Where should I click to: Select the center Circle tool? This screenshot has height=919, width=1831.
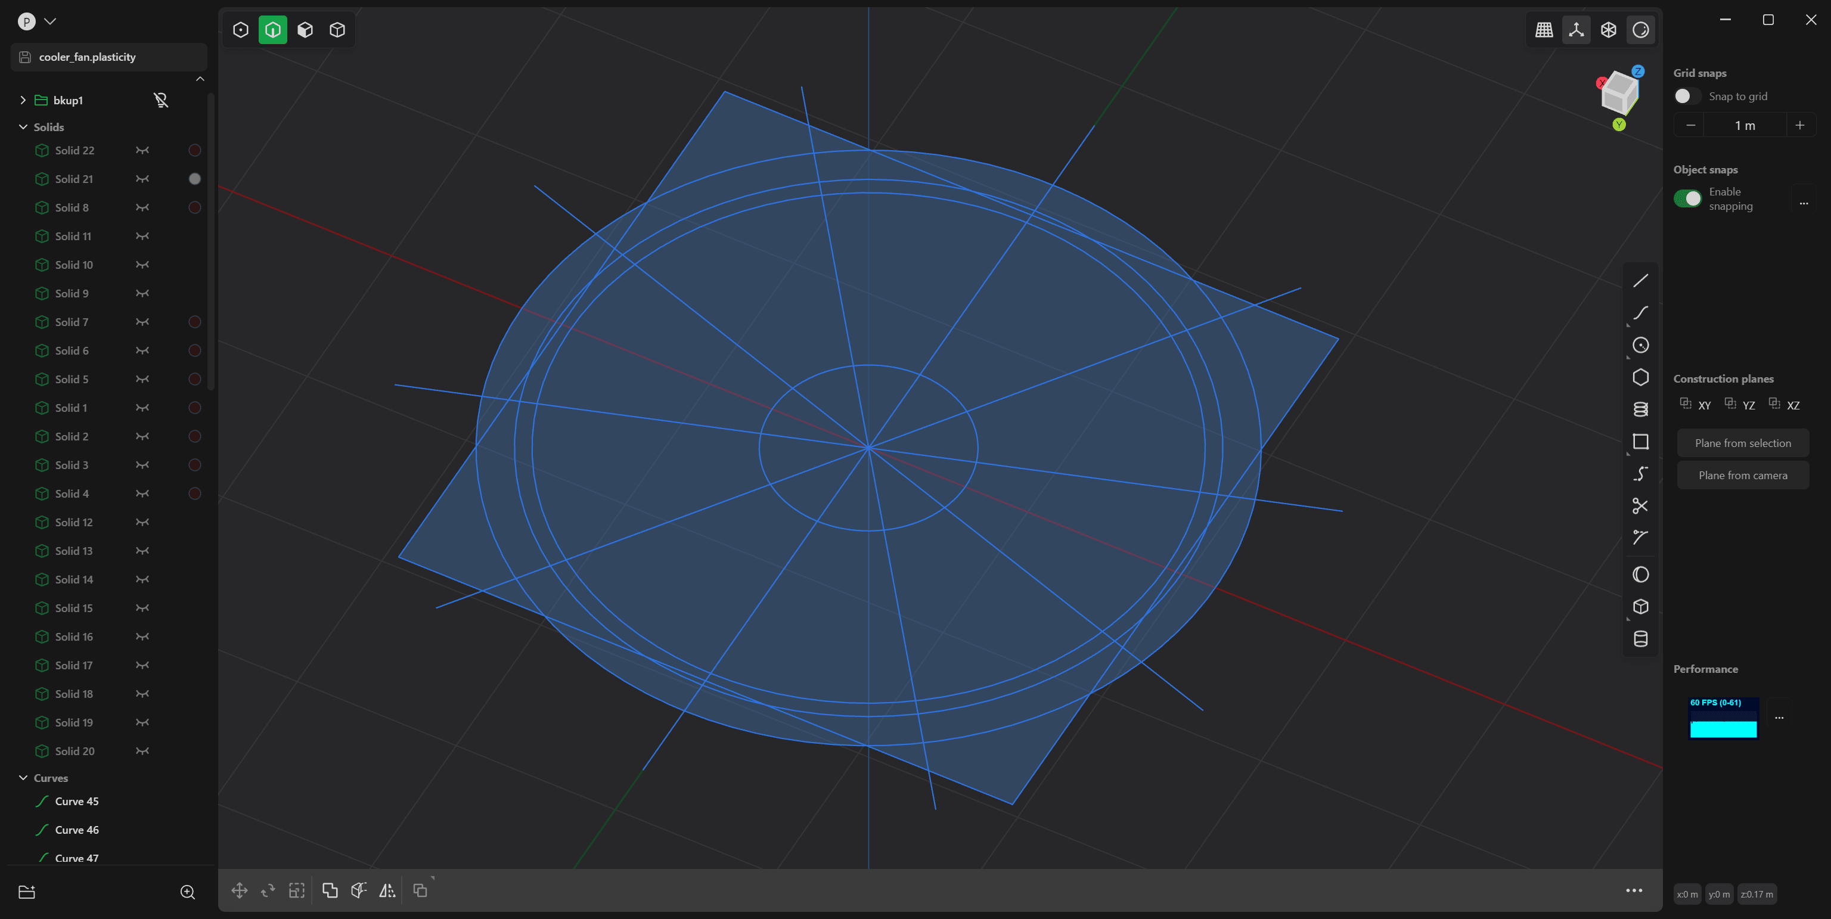(1640, 346)
